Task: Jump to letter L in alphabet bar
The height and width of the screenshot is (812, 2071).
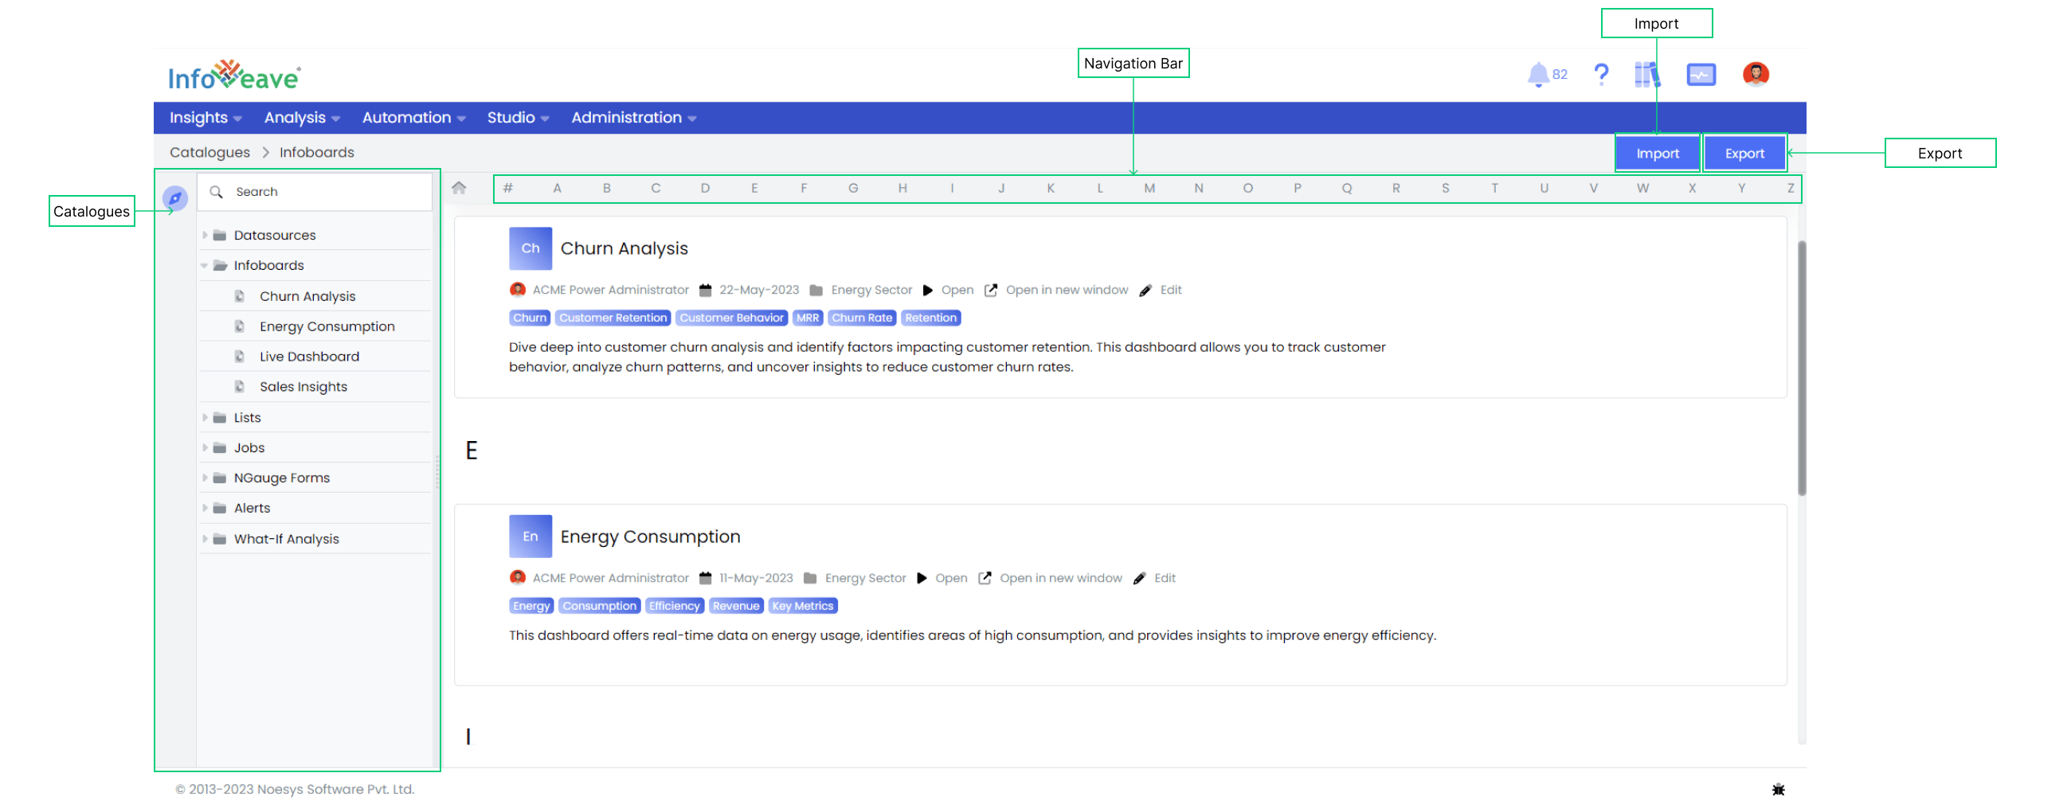Action: [x=1100, y=188]
